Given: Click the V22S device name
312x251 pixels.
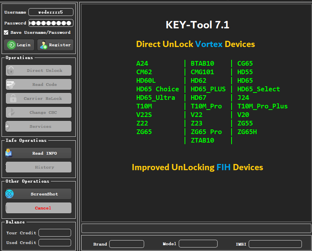Looking at the screenshot, I should pyautogui.click(x=144, y=115).
